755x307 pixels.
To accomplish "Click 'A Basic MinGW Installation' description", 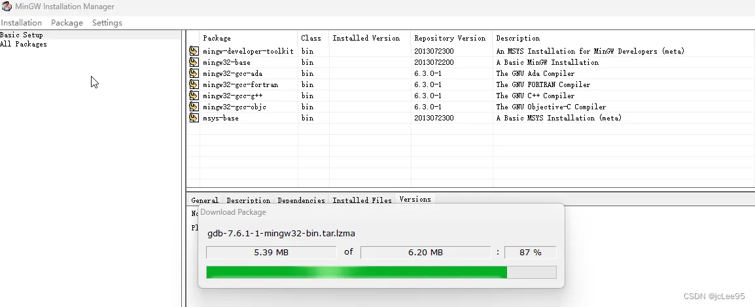I will pos(548,62).
